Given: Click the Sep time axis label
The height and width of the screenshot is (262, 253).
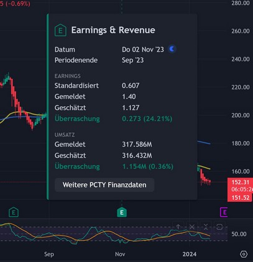Looking at the screenshot, I should 49,254.
